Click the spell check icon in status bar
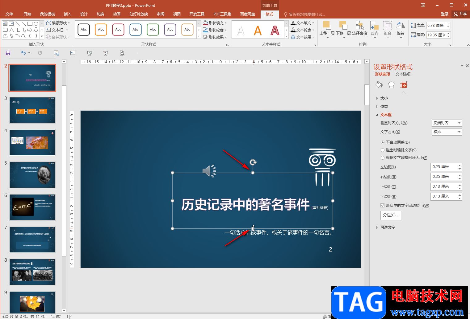The height and width of the screenshot is (319, 470). pyautogui.click(x=69, y=316)
